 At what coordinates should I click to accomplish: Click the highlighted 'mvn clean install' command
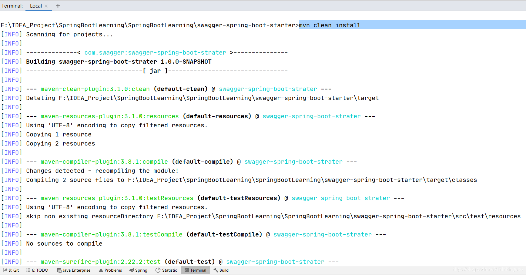pyautogui.click(x=330, y=25)
